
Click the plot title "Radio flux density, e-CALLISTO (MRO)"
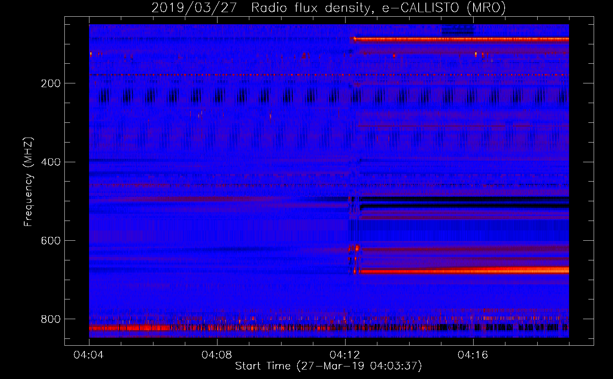click(x=378, y=8)
